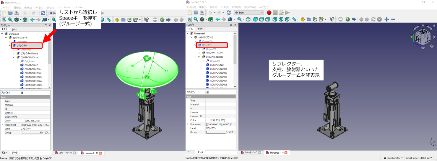Screen dimensions: 437x161
Task: Select COMPOUND003 in the right window tree
Action: point(218,77)
